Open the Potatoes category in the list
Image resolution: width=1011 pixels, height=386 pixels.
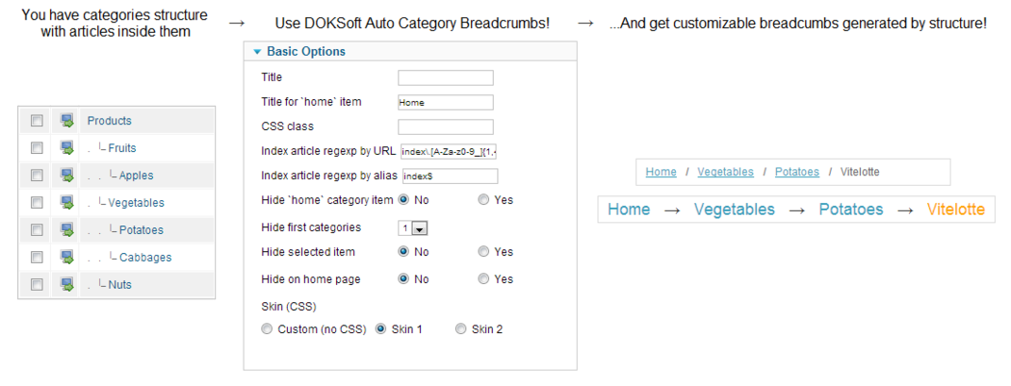142,230
